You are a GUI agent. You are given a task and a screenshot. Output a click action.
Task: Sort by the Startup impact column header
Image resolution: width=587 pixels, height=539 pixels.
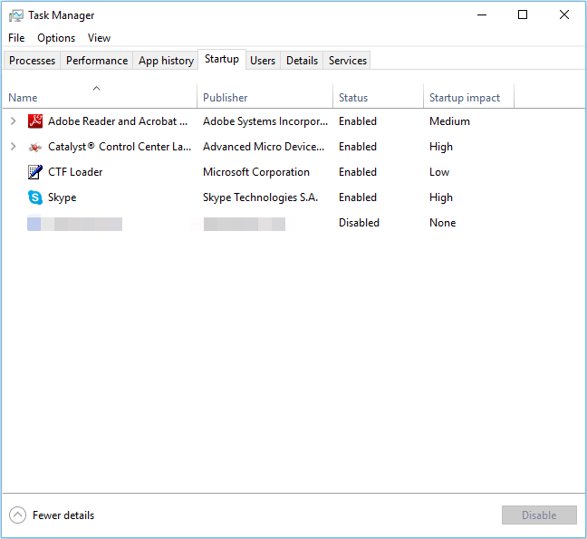tap(468, 95)
